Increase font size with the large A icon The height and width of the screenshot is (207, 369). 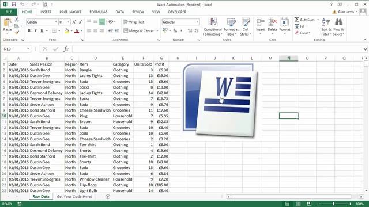point(74,22)
